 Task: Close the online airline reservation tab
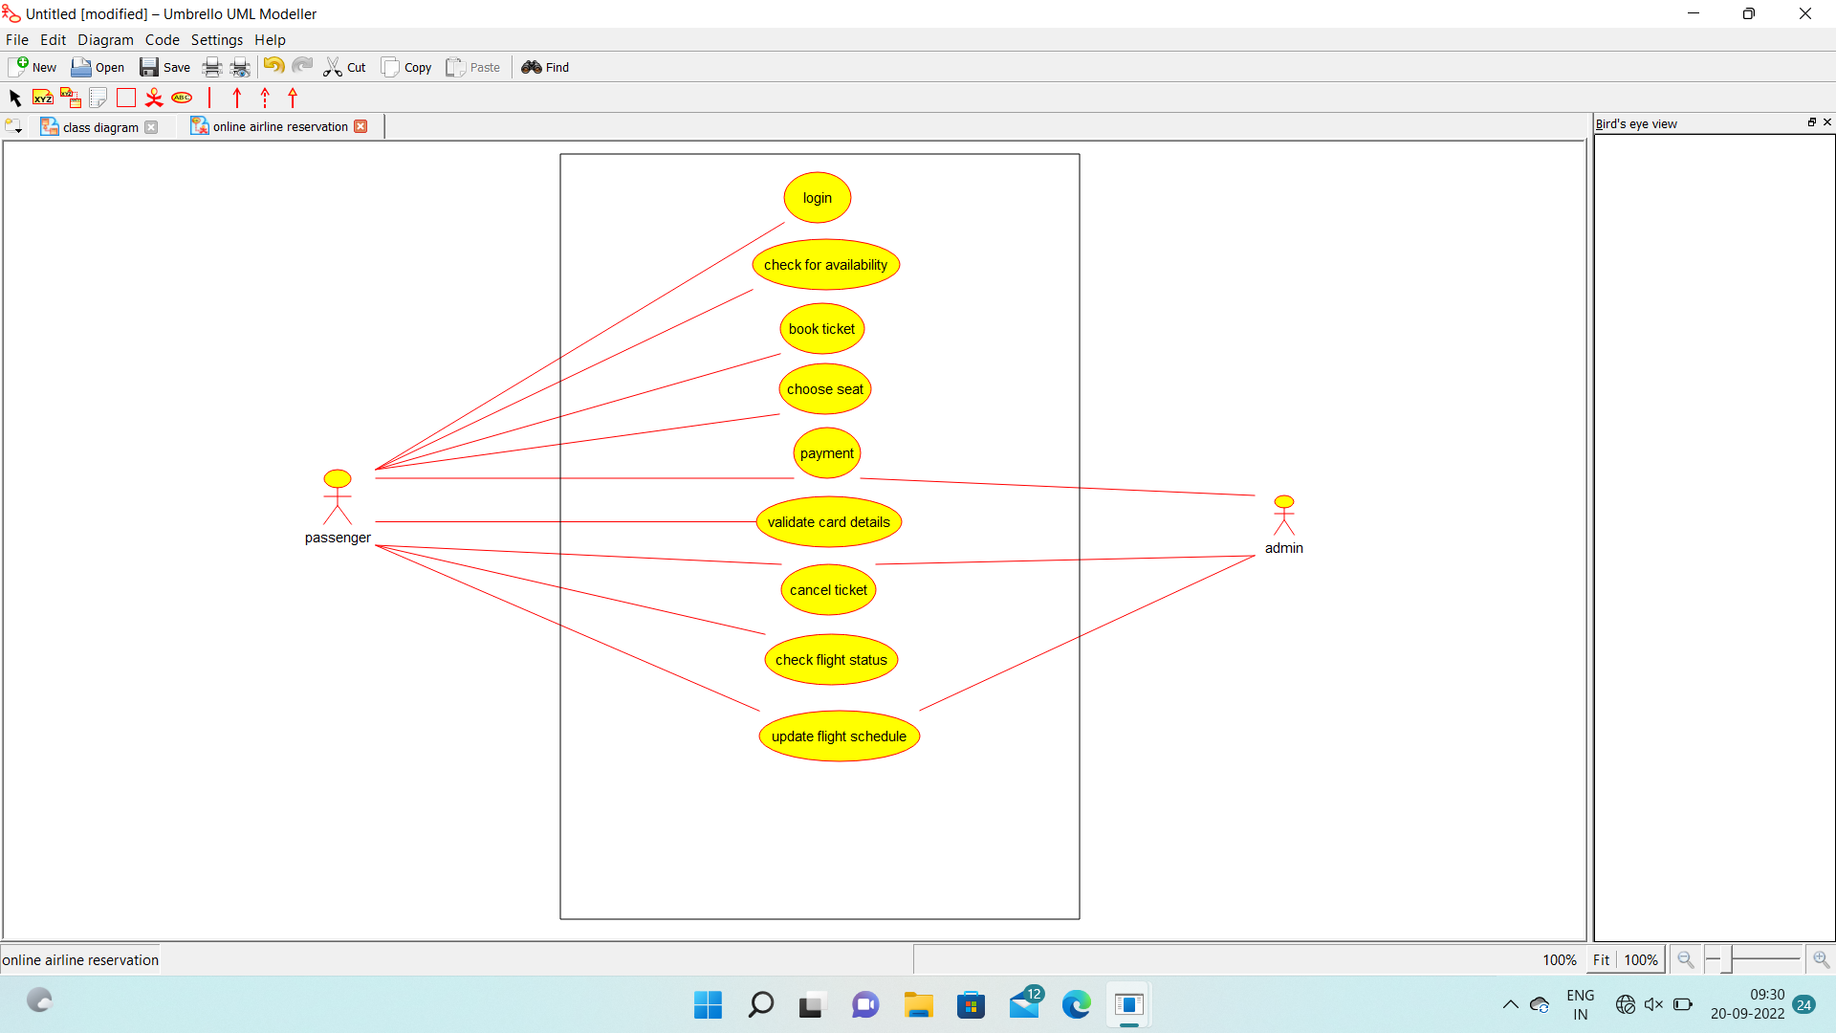pos(361,126)
